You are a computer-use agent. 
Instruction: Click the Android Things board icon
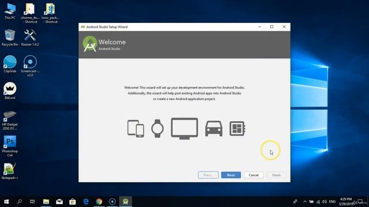[238, 128]
